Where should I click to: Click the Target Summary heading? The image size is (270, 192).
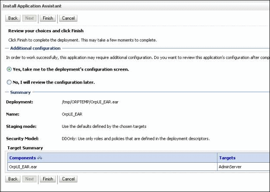point(25,148)
